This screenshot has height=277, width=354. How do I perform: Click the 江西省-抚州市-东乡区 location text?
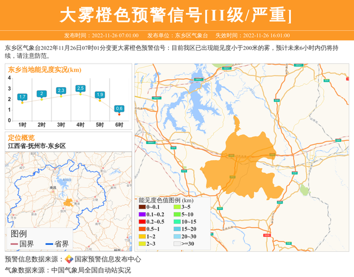(x=37, y=145)
